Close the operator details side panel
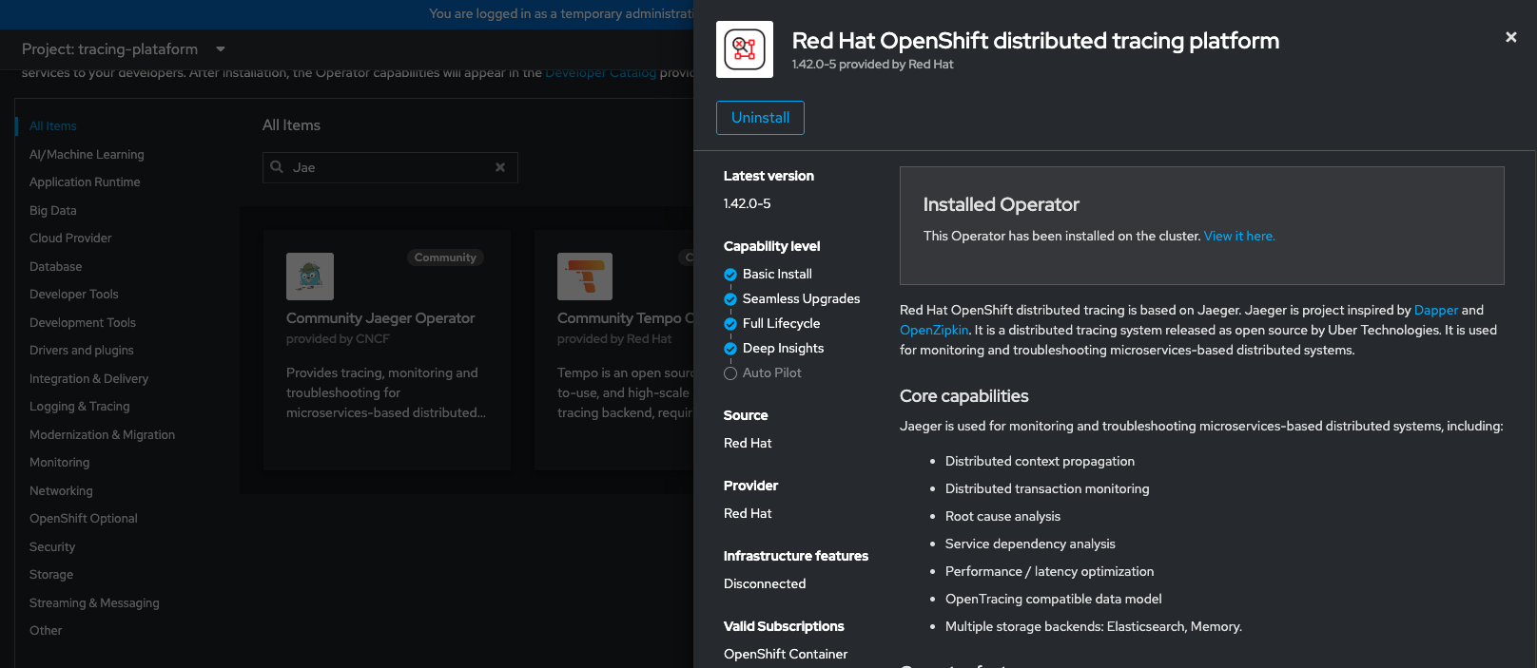The image size is (1537, 668). pos(1510,37)
